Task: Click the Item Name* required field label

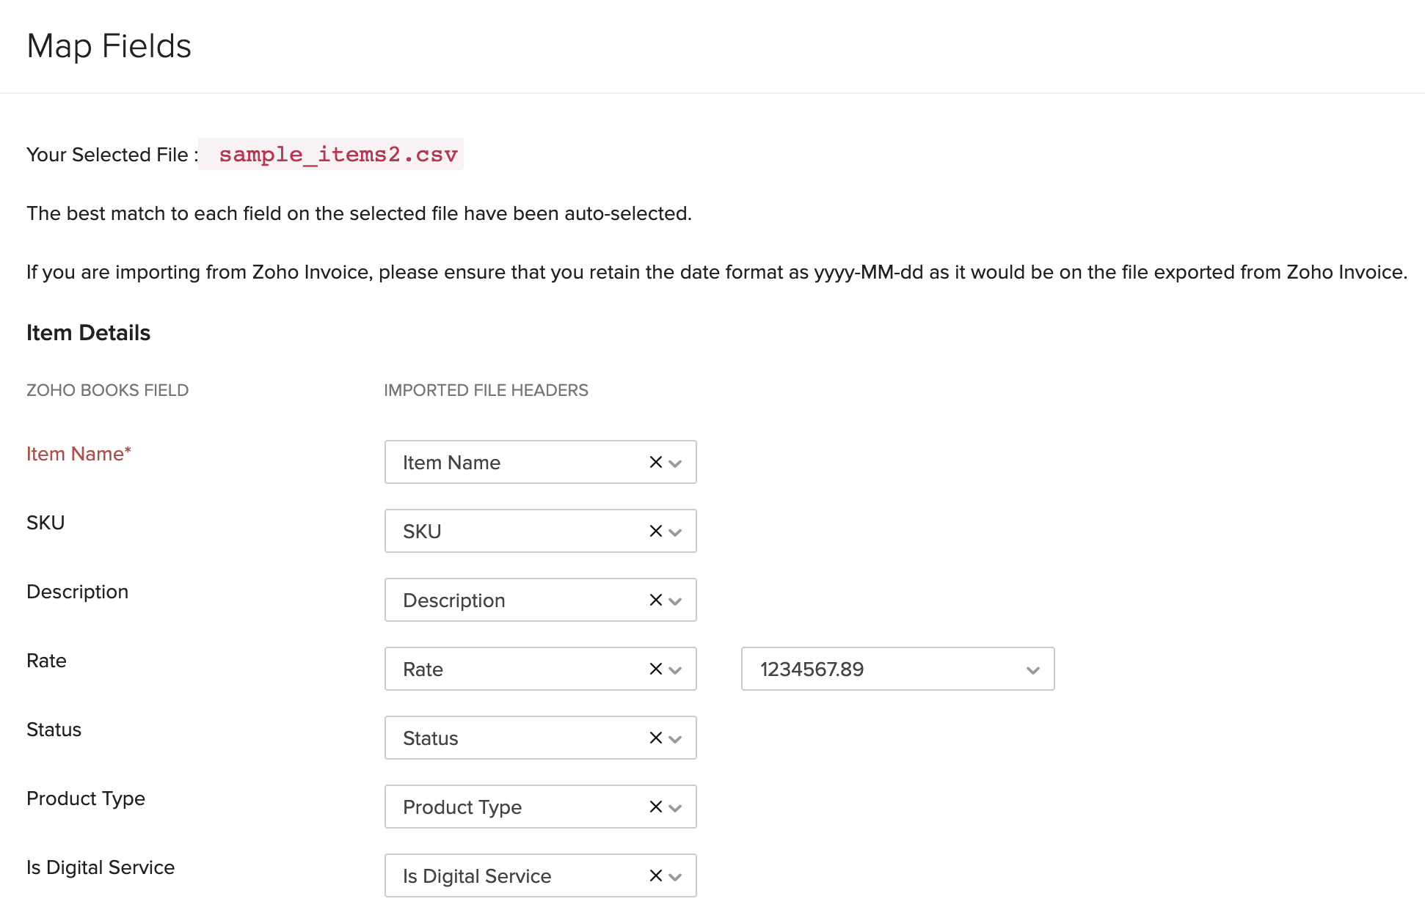Action: point(79,454)
